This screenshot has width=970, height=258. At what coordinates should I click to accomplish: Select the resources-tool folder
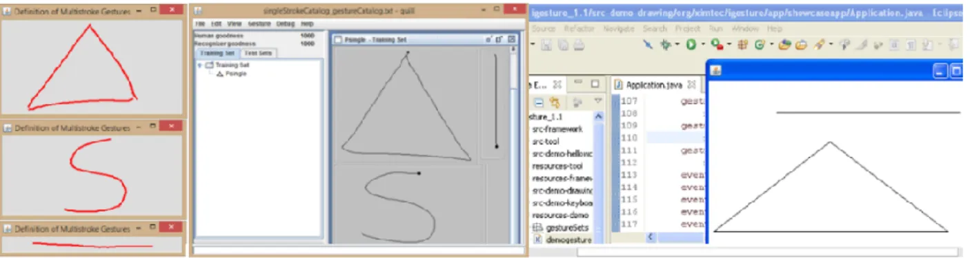[558, 166]
